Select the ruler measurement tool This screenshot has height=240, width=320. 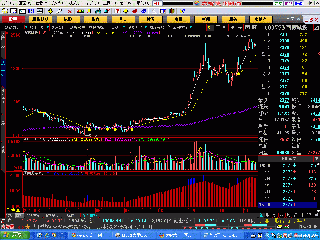tap(59, 11)
